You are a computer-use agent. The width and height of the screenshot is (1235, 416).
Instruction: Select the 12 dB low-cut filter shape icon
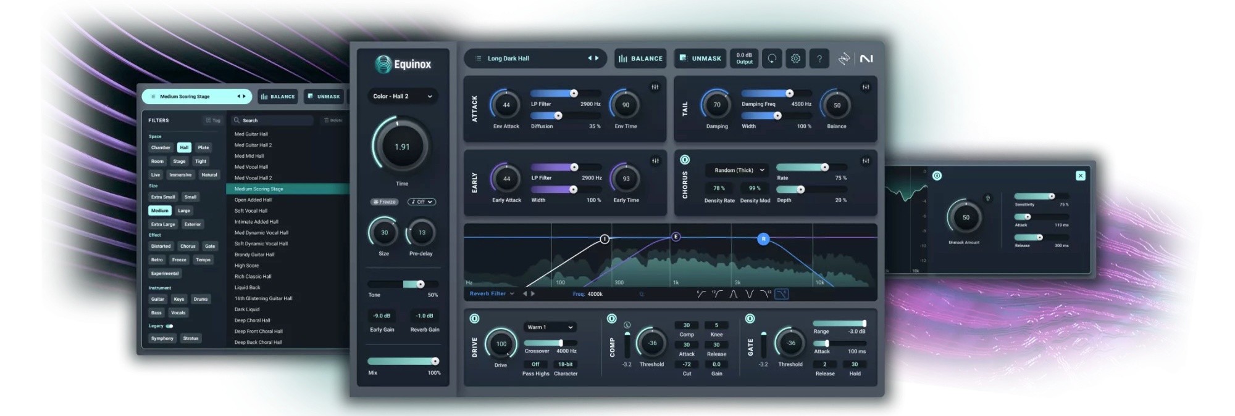point(717,294)
